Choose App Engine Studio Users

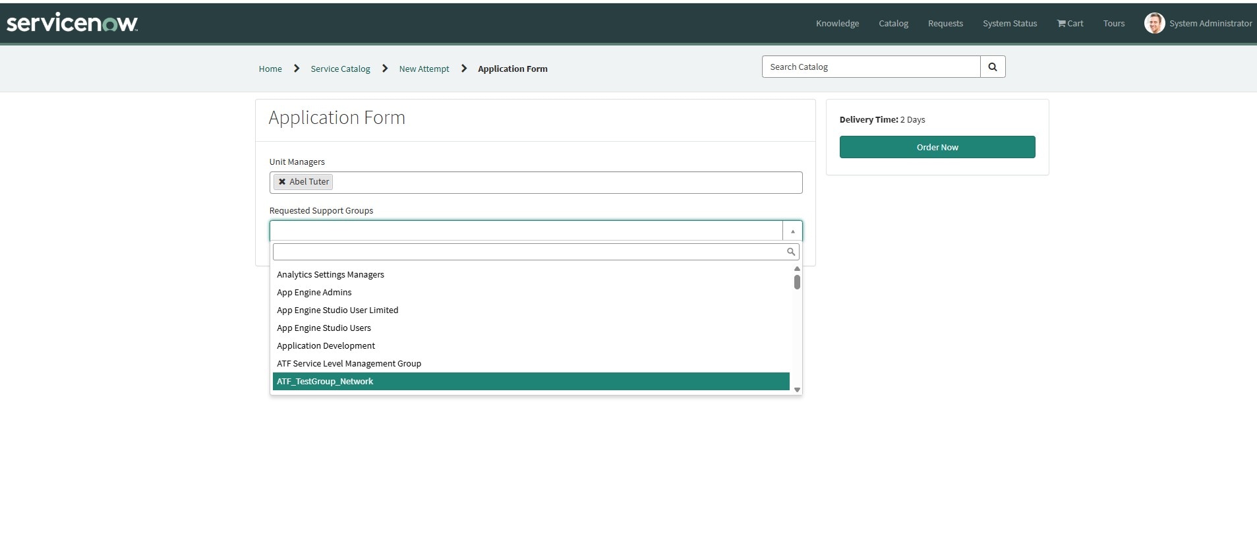(531, 328)
